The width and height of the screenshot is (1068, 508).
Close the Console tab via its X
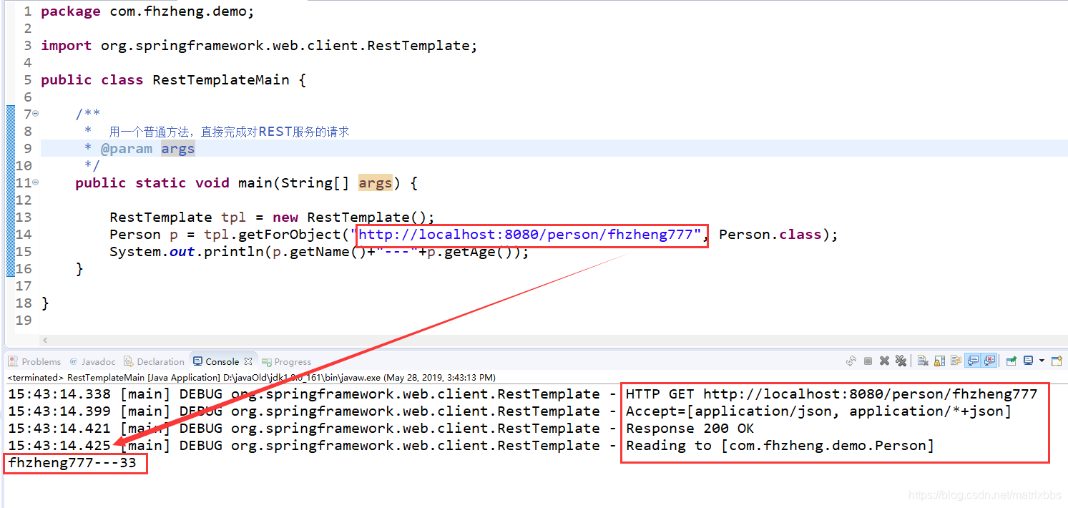coord(248,361)
